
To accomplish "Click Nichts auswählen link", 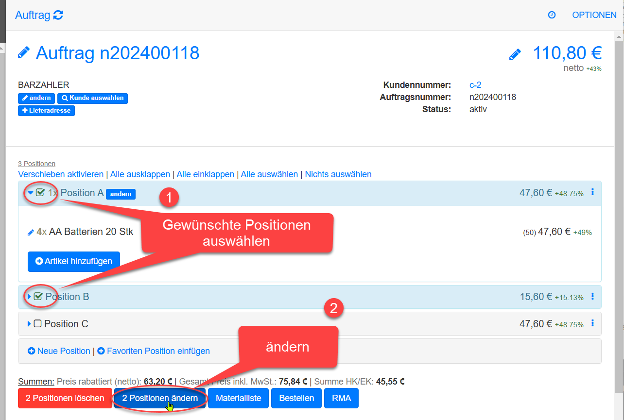I will [338, 174].
